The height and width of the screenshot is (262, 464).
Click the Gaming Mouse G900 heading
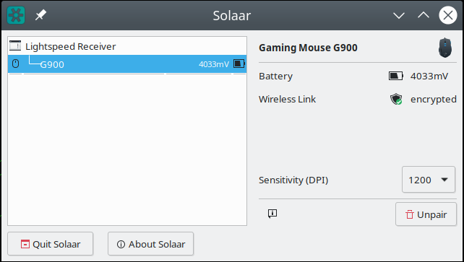click(308, 48)
